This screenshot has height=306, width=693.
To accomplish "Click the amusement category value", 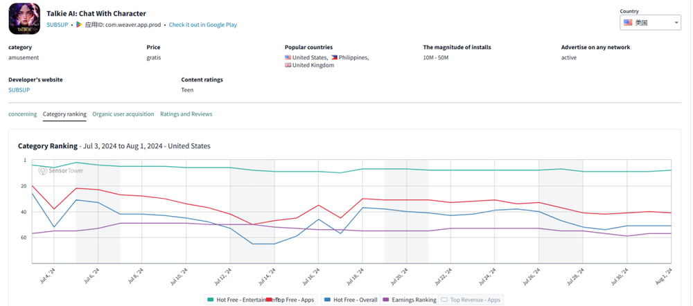I will pyautogui.click(x=24, y=57).
